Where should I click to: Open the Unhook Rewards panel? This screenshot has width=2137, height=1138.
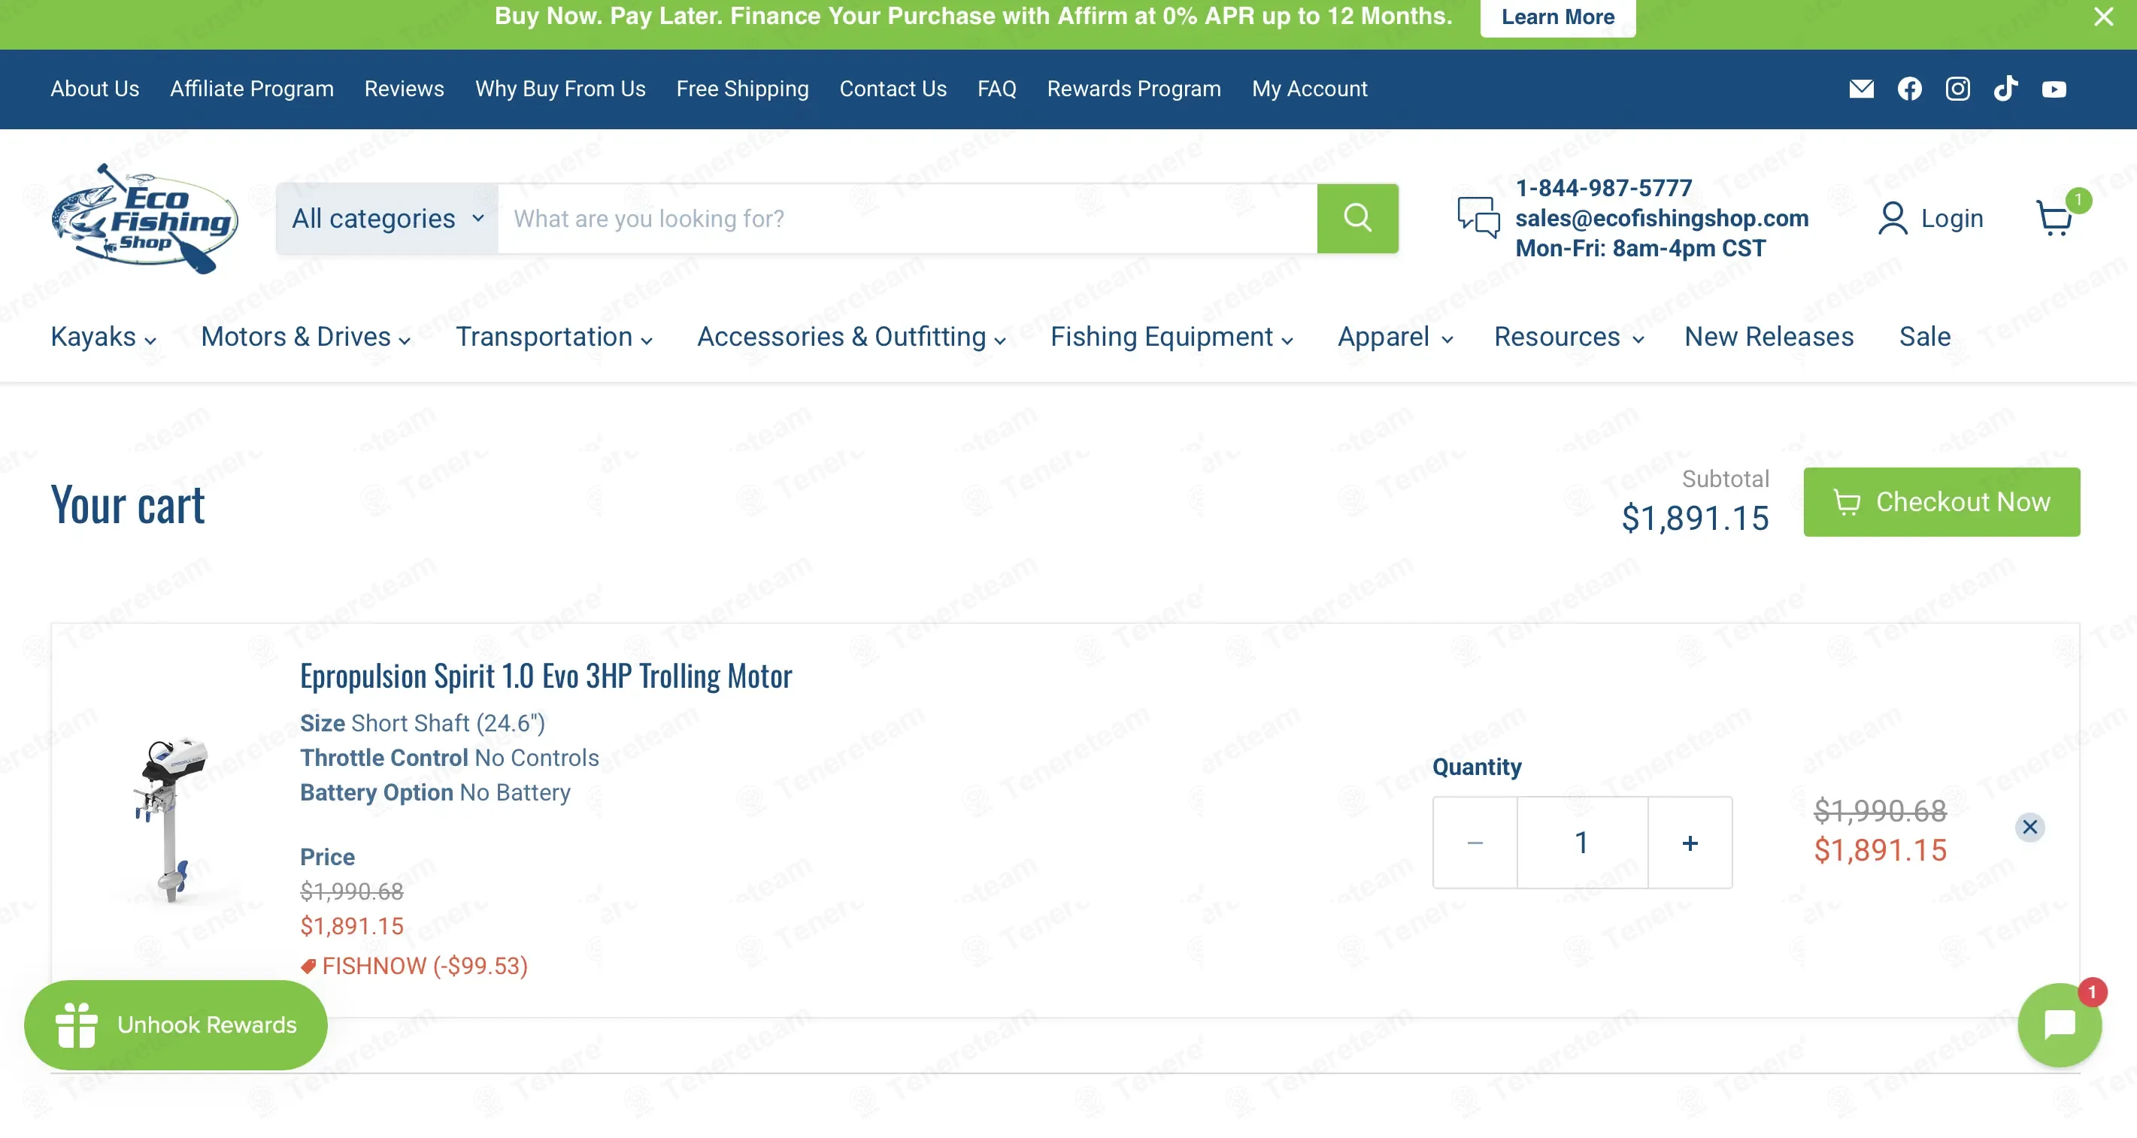[x=176, y=1025]
